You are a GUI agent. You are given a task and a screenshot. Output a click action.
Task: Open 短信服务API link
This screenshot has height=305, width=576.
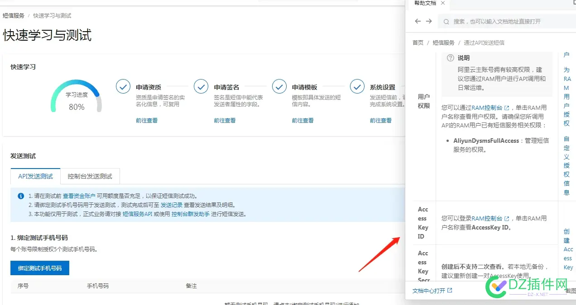point(138,214)
